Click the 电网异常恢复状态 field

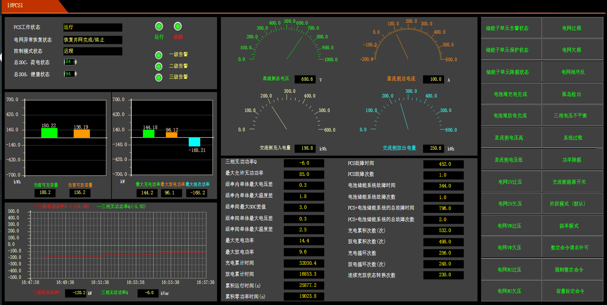93,40
